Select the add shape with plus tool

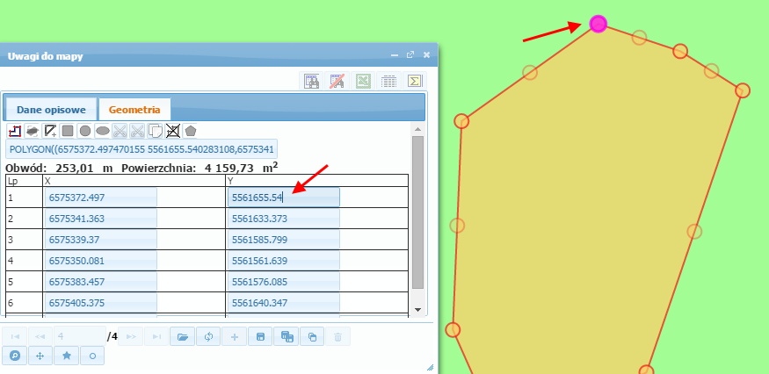coord(50,131)
